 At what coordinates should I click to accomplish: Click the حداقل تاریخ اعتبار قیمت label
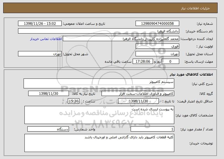195,101
